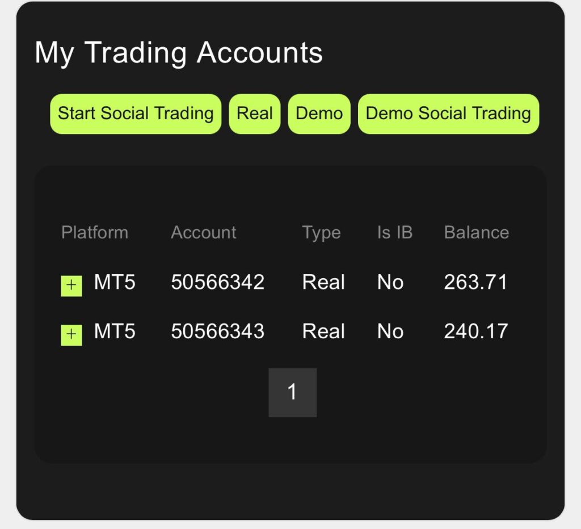Screen dimensions: 581x529
Task: Sort by the Platform column header
Action: pos(95,232)
